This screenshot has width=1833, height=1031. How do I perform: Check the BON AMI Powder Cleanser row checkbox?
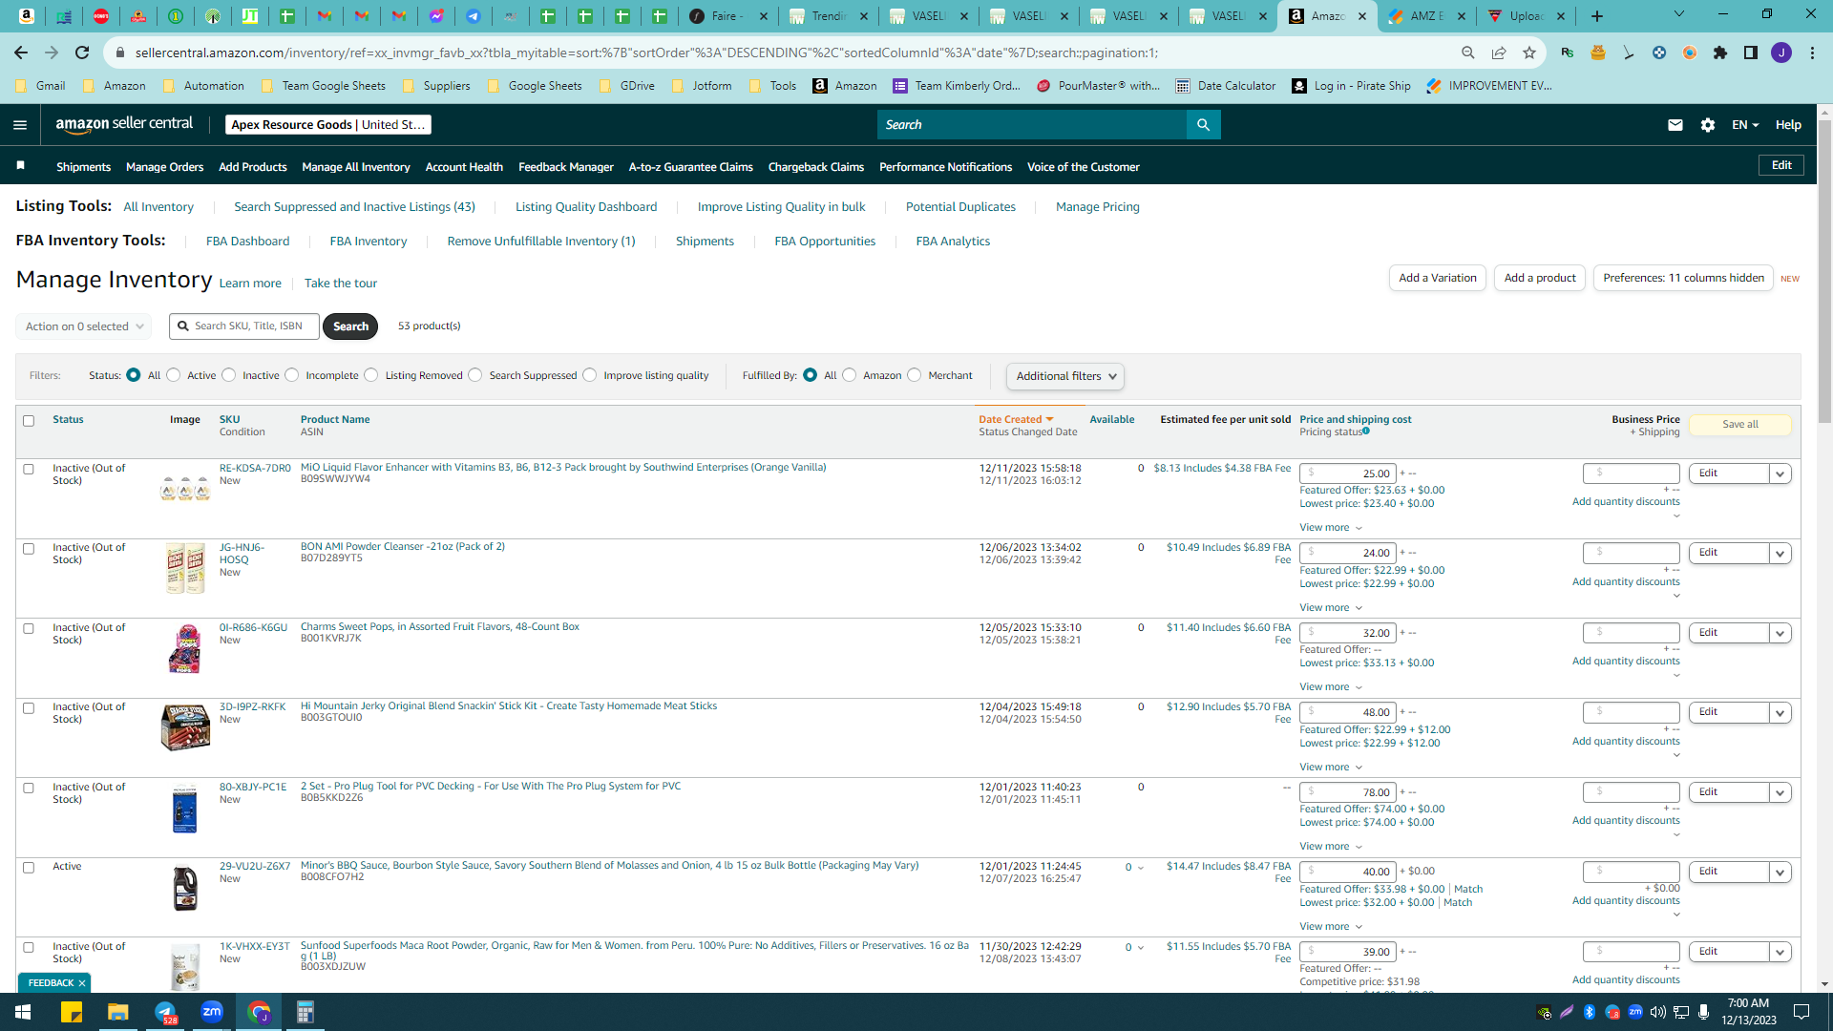(29, 549)
